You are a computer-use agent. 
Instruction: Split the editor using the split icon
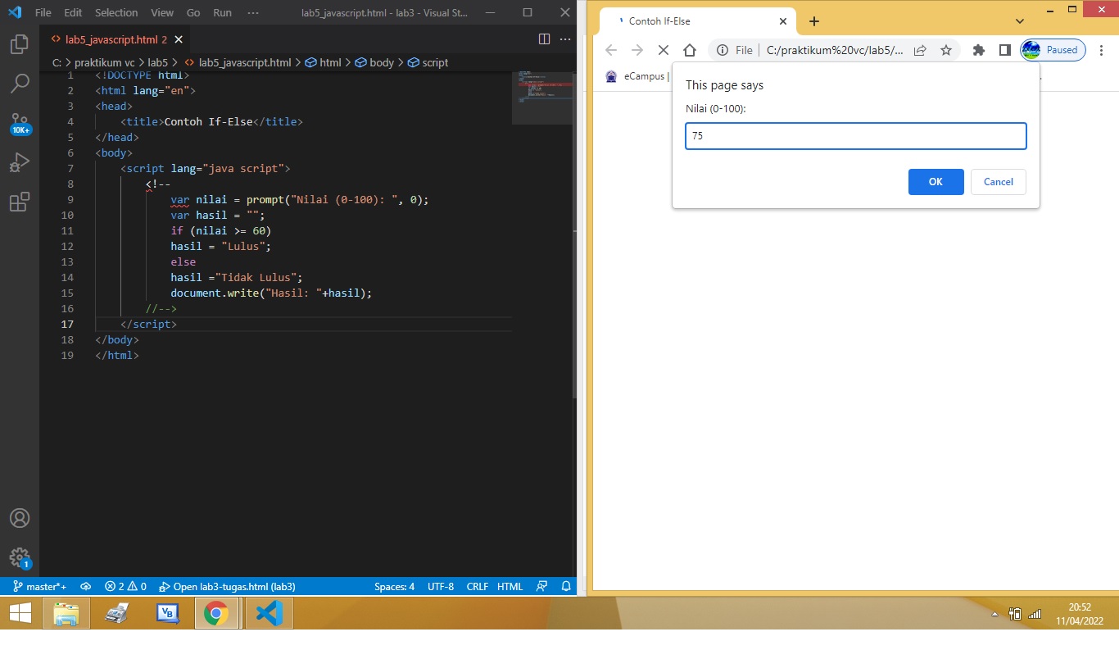544,39
